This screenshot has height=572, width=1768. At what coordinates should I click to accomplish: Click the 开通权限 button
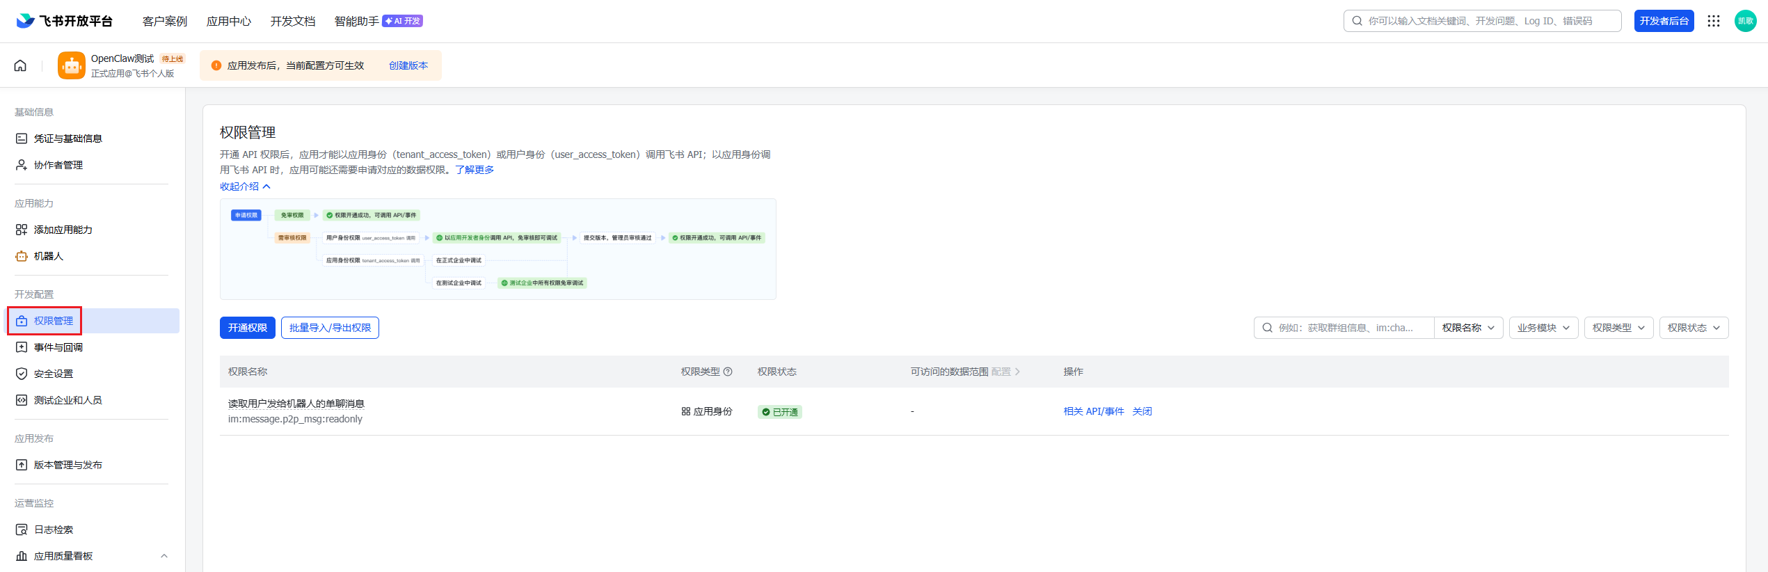(x=248, y=328)
